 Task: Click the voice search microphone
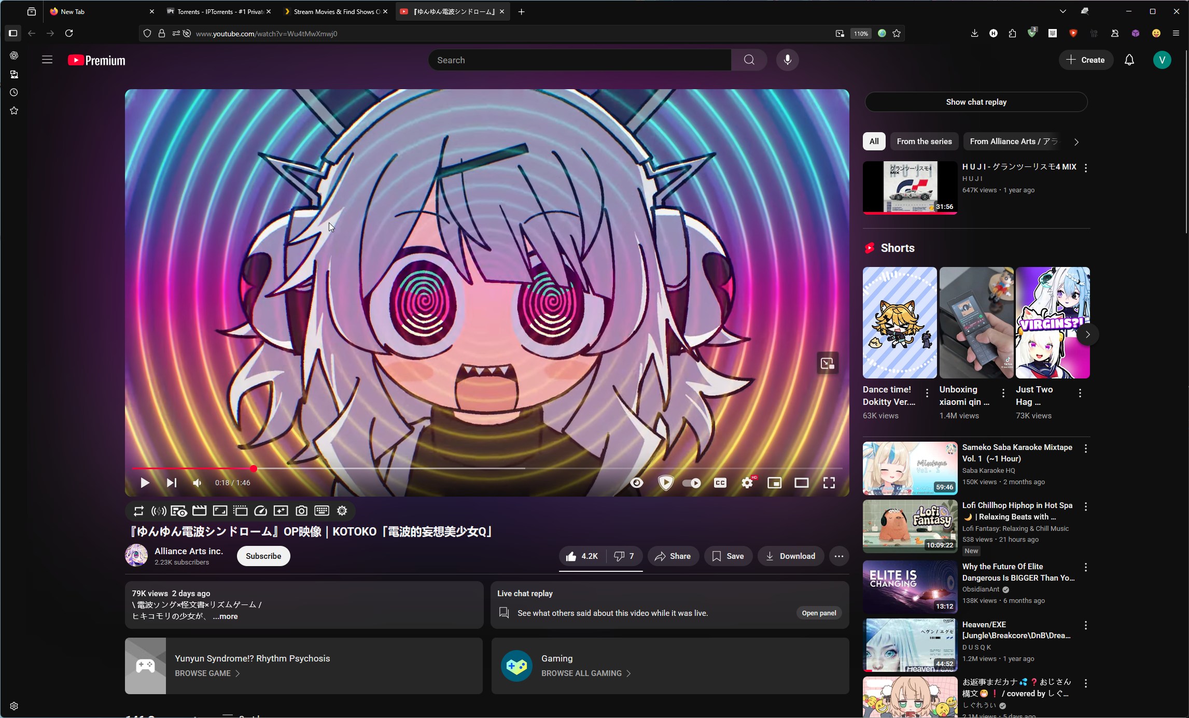click(x=787, y=60)
